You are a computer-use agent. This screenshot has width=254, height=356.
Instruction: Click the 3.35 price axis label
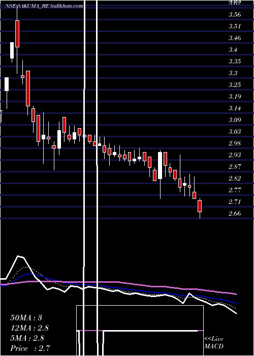tap(235, 62)
